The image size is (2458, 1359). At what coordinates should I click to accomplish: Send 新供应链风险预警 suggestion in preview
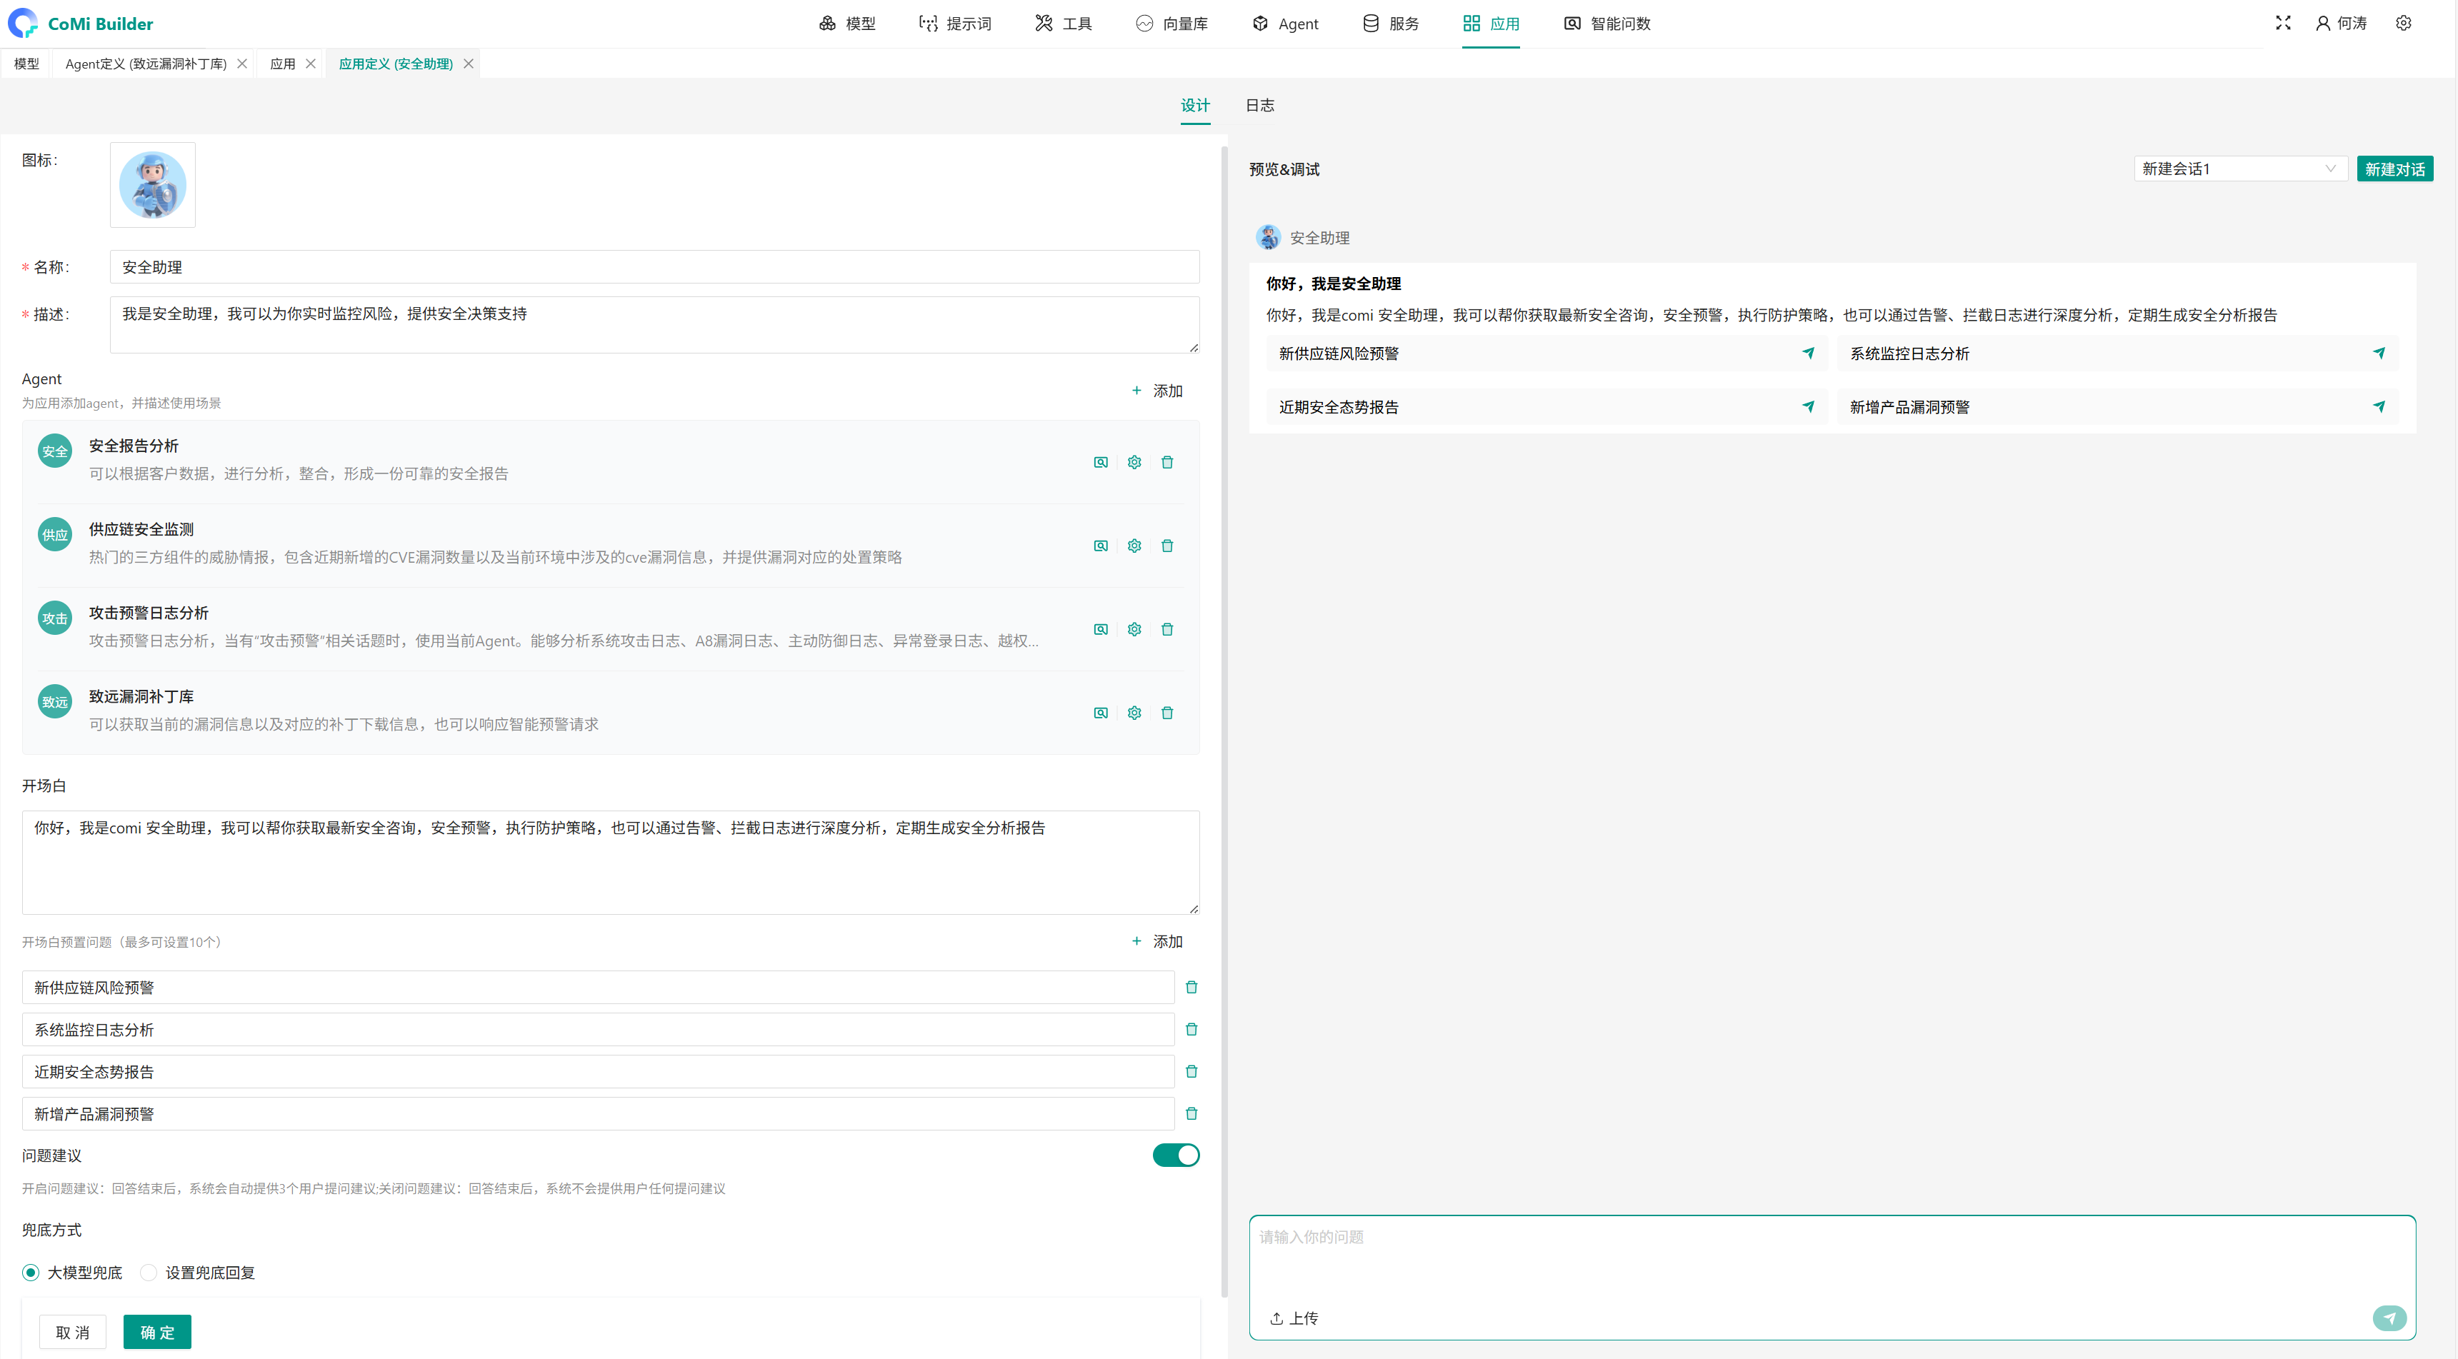point(1808,353)
